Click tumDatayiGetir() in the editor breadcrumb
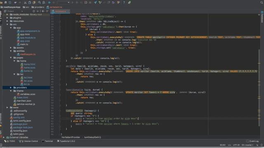The image size is (264, 148). (x=92, y=137)
